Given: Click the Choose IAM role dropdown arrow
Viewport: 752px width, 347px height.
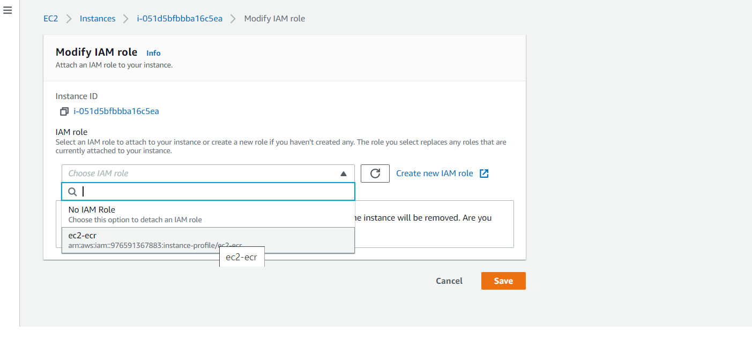Looking at the screenshot, I should tap(344, 174).
